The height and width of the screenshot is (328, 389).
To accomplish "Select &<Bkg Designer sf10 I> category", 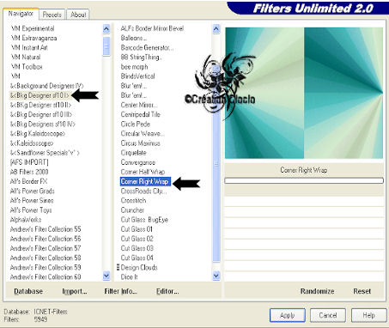I will click(x=40, y=95).
